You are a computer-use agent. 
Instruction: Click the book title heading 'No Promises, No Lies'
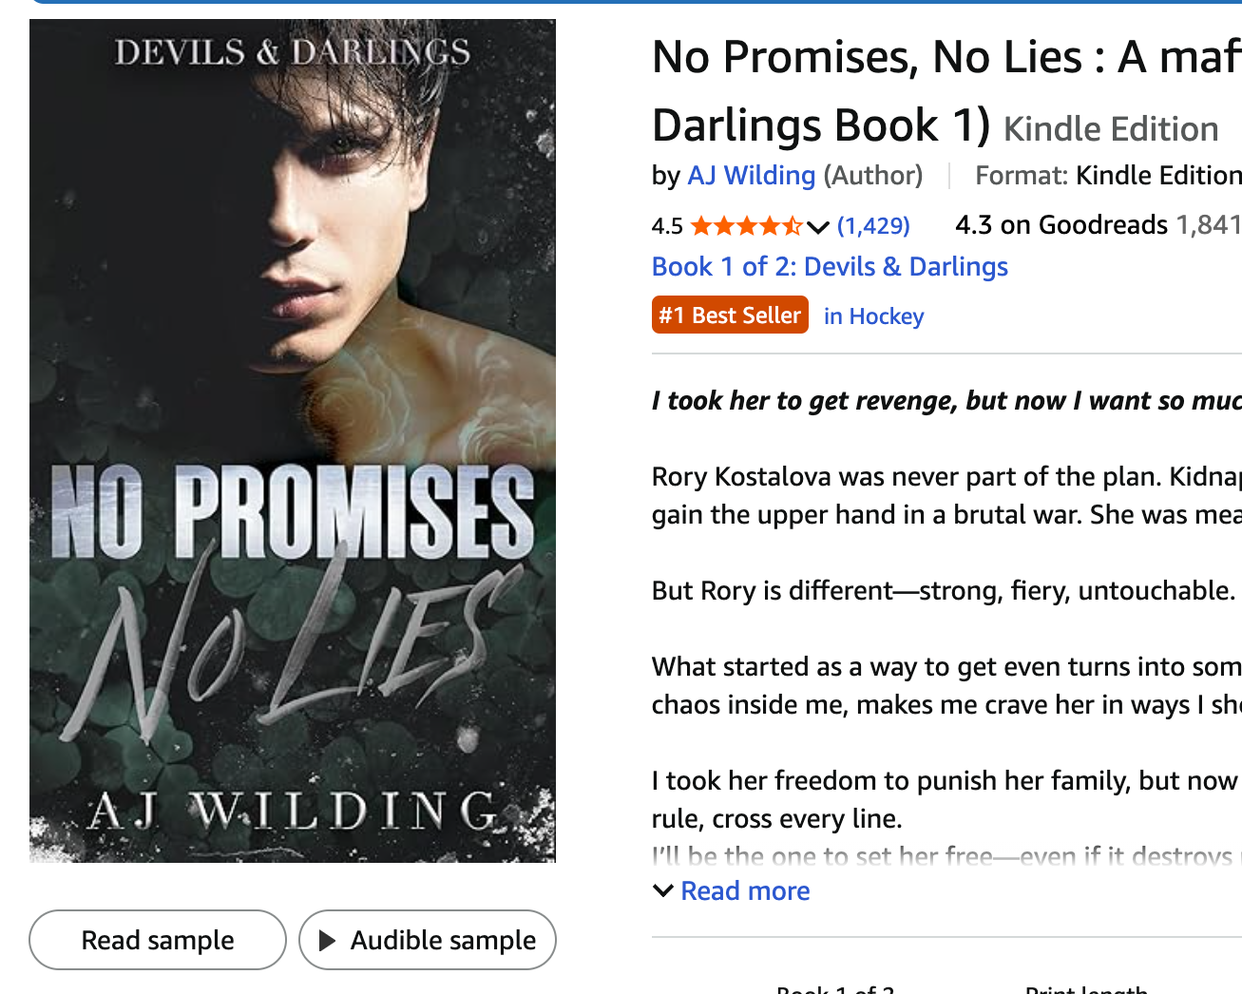point(946,57)
